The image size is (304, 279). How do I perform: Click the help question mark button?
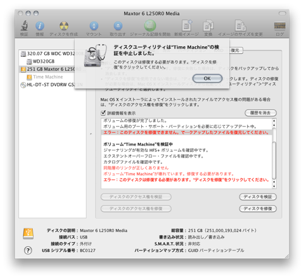pyautogui.click(x=28, y=251)
